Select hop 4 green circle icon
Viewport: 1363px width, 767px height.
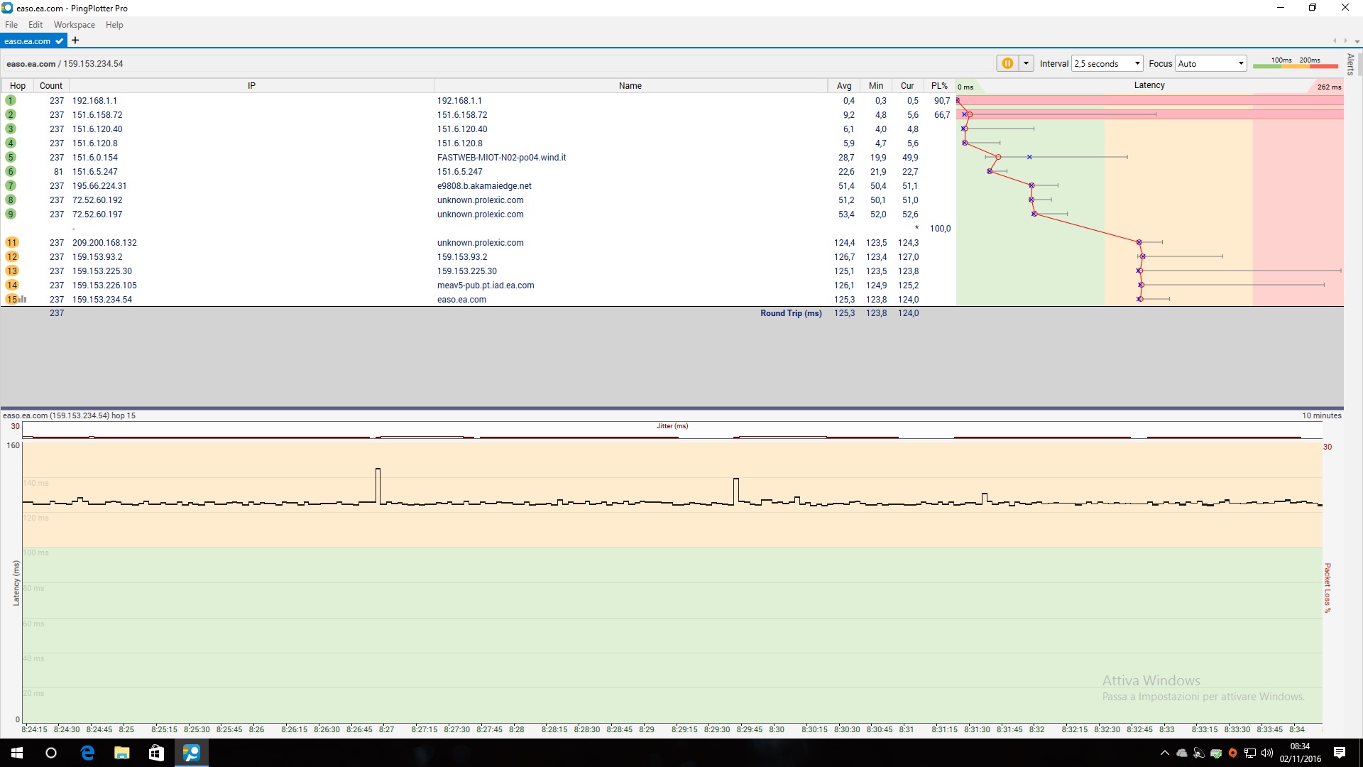pyautogui.click(x=11, y=143)
